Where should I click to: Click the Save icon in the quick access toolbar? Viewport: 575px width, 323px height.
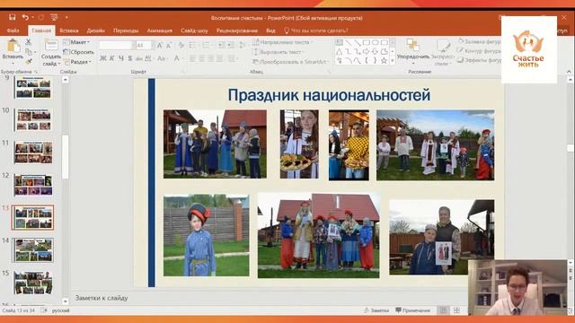12,17
